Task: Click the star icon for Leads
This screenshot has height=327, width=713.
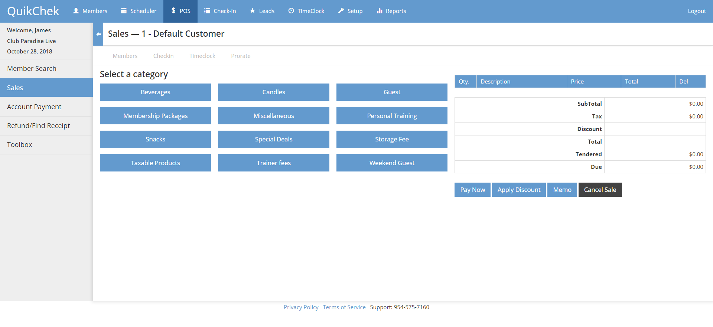Action: (x=253, y=11)
